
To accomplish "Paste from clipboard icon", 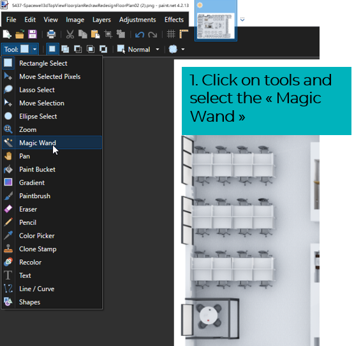I will click(x=95, y=34).
